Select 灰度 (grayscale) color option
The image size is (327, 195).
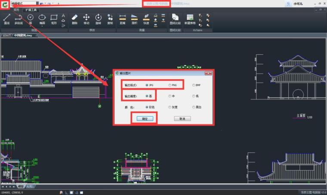pyautogui.click(x=170, y=107)
